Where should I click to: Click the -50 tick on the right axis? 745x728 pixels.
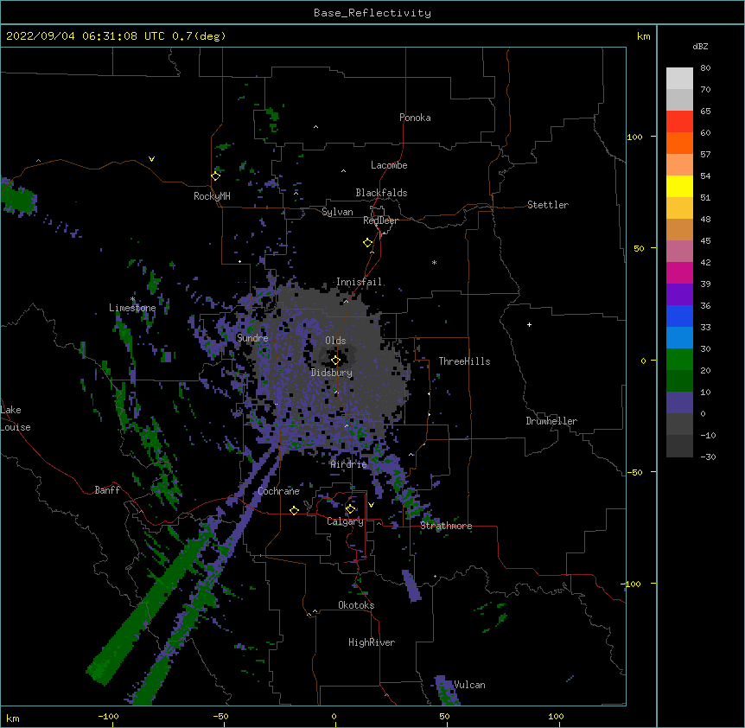634,472
